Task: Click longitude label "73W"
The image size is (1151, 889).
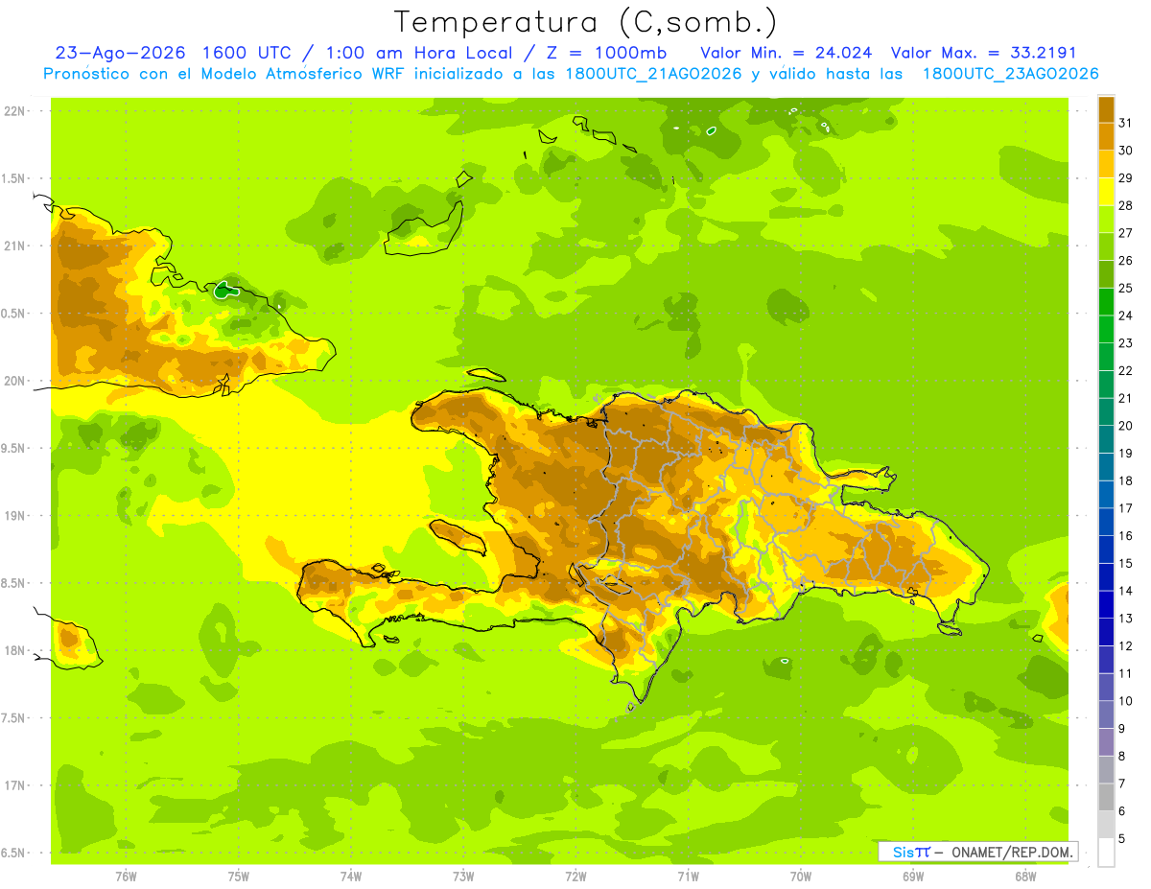Action: point(463,877)
